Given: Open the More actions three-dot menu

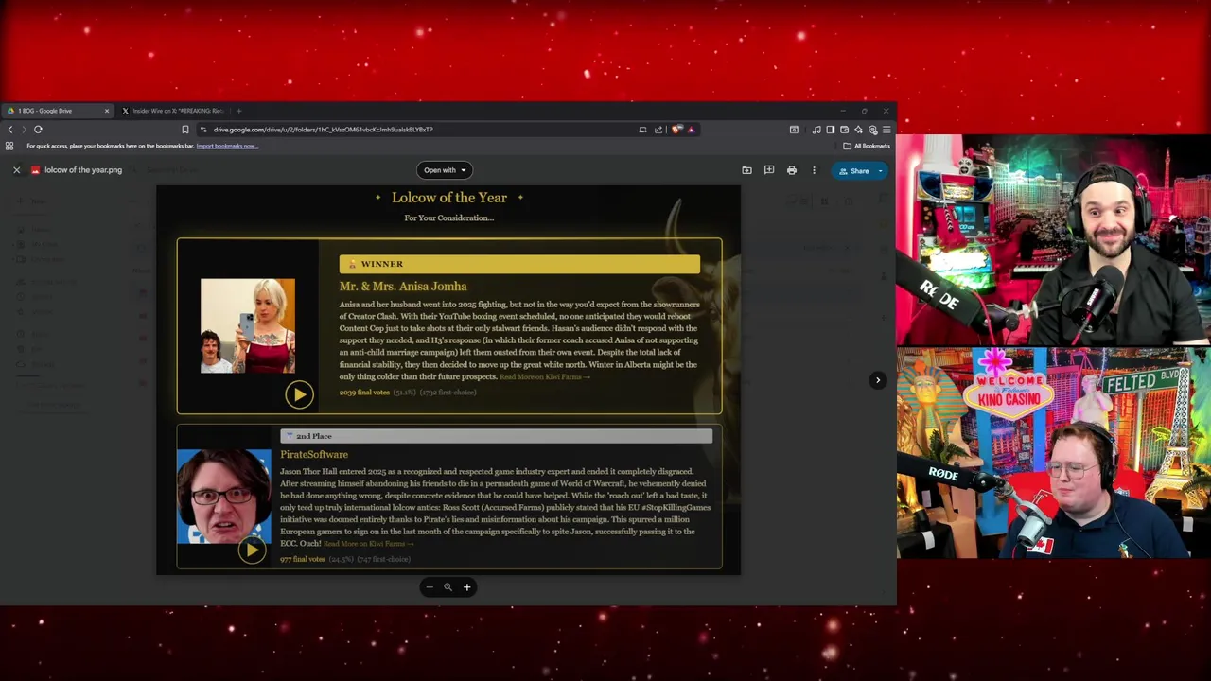Looking at the screenshot, I should (x=814, y=170).
